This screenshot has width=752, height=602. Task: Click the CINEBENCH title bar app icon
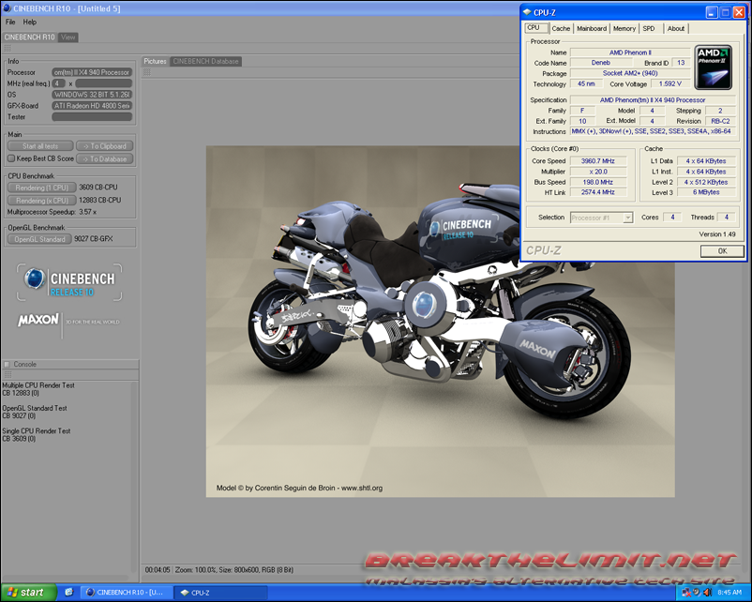7,8
